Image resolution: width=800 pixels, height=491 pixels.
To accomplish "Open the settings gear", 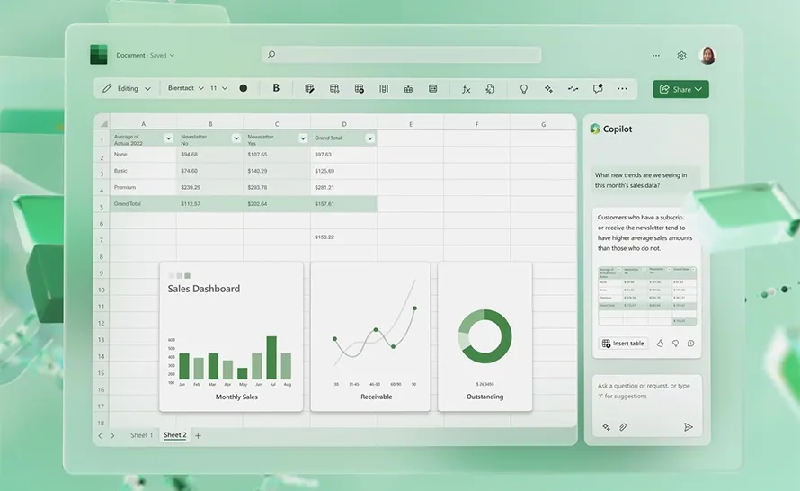I will (681, 56).
